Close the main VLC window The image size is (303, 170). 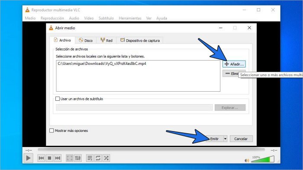point(273,10)
